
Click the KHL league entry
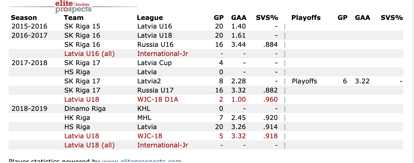tap(144, 109)
